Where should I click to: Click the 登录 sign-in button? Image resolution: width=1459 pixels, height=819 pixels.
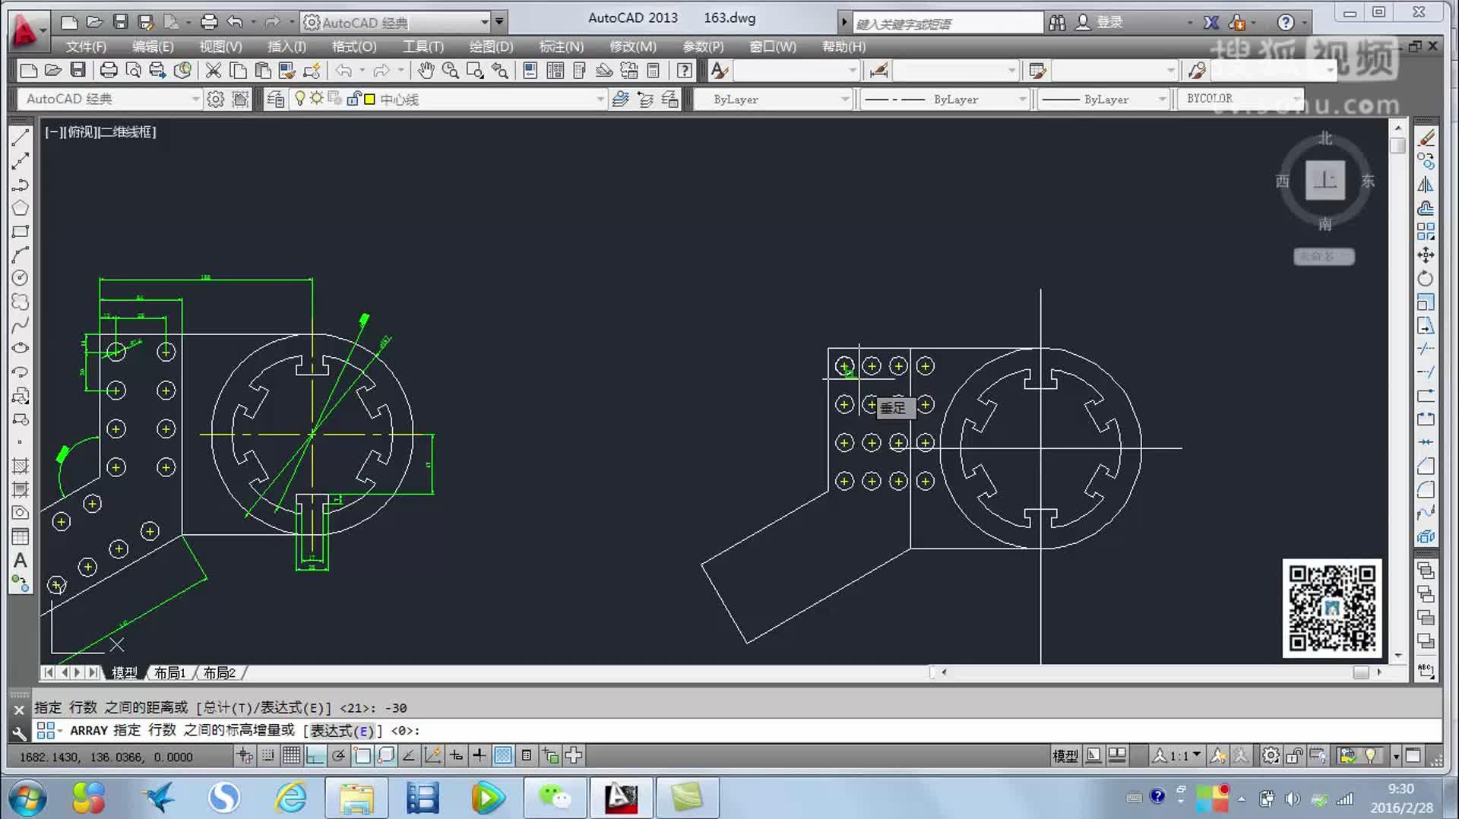pyautogui.click(x=1109, y=22)
